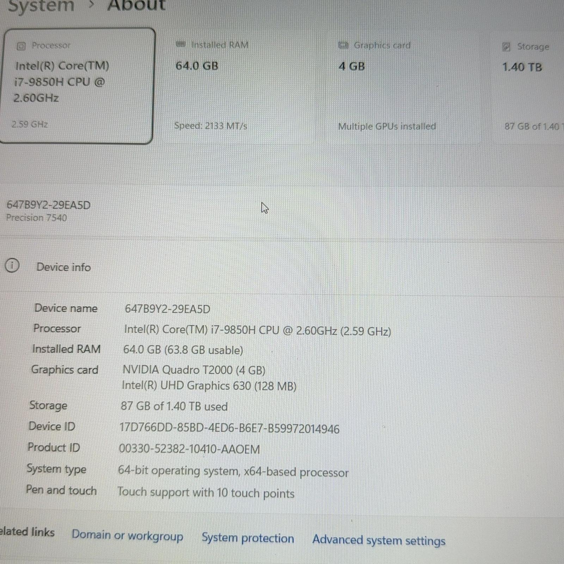Screen dimensions: 564x564
Task: Select NVIDIA Quadro T2000 (4 GB) text
Action: tap(194, 370)
